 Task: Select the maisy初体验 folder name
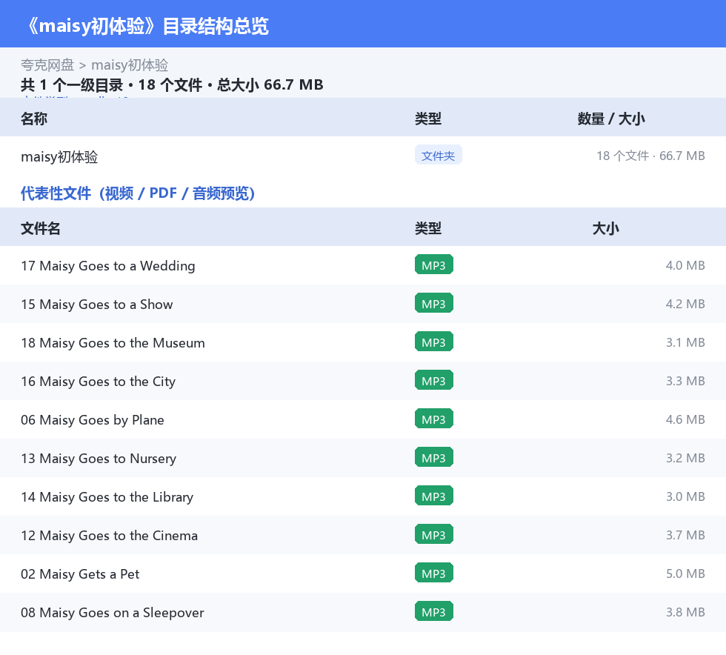59,156
